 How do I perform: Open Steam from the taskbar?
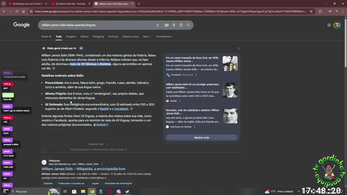(x=127, y=191)
